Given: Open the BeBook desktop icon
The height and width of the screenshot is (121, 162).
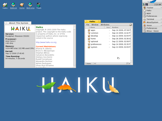Looking at the screenshot, I should click(13, 5).
